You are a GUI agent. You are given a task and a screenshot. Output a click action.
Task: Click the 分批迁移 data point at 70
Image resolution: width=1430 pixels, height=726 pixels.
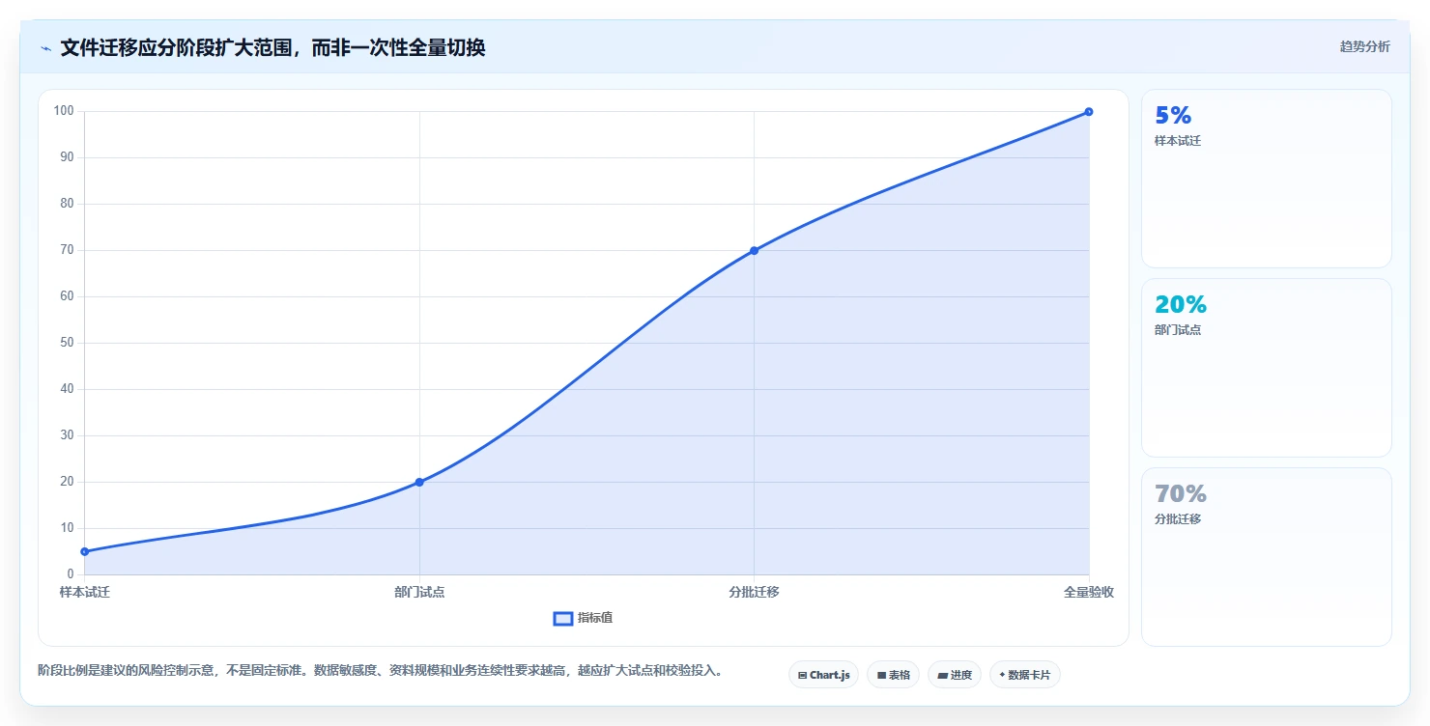[754, 250]
